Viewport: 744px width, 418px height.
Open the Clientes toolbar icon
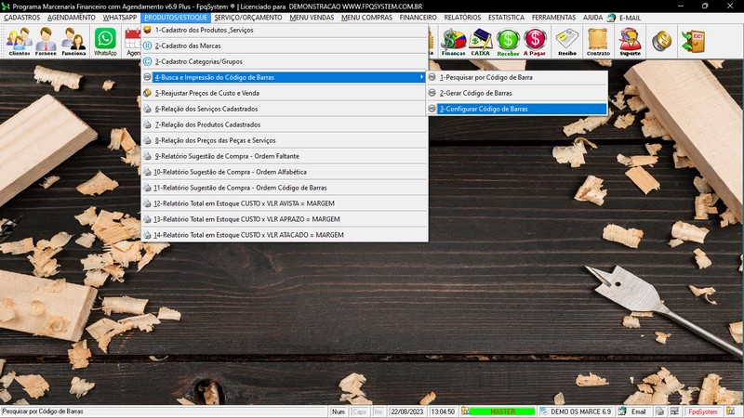(20, 42)
